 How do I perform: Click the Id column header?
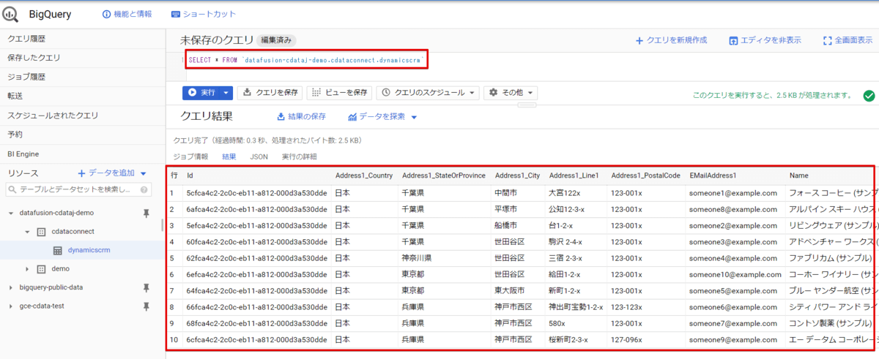190,175
